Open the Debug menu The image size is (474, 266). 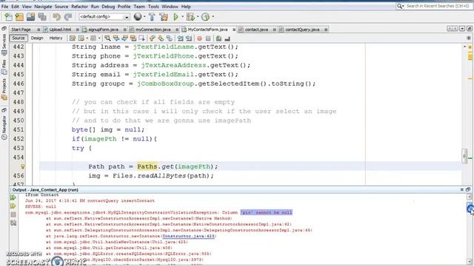[108, 7]
